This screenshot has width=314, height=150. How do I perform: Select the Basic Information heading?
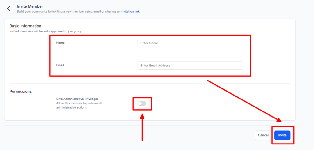(x=25, y=26)
